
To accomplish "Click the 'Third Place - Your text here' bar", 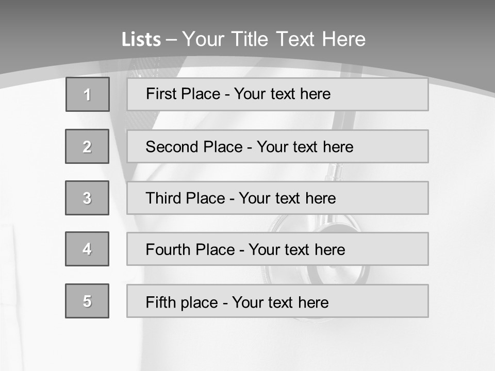I will coord(277,198).
